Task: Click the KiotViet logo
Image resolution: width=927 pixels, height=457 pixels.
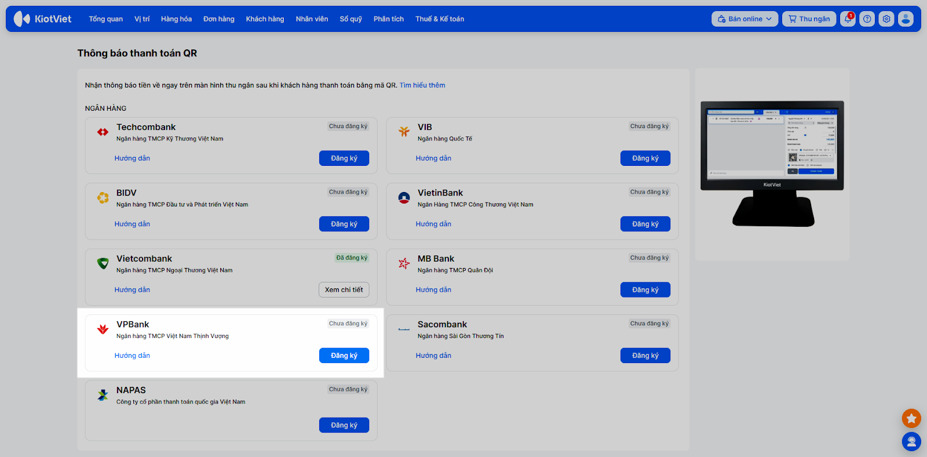Action: point(43,19)
